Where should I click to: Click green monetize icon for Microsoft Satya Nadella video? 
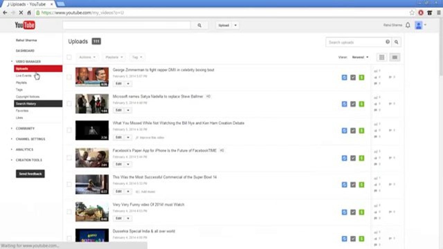[361, 104]
